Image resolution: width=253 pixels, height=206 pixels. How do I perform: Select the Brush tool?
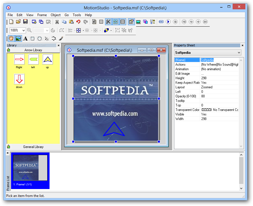point(61,38)
